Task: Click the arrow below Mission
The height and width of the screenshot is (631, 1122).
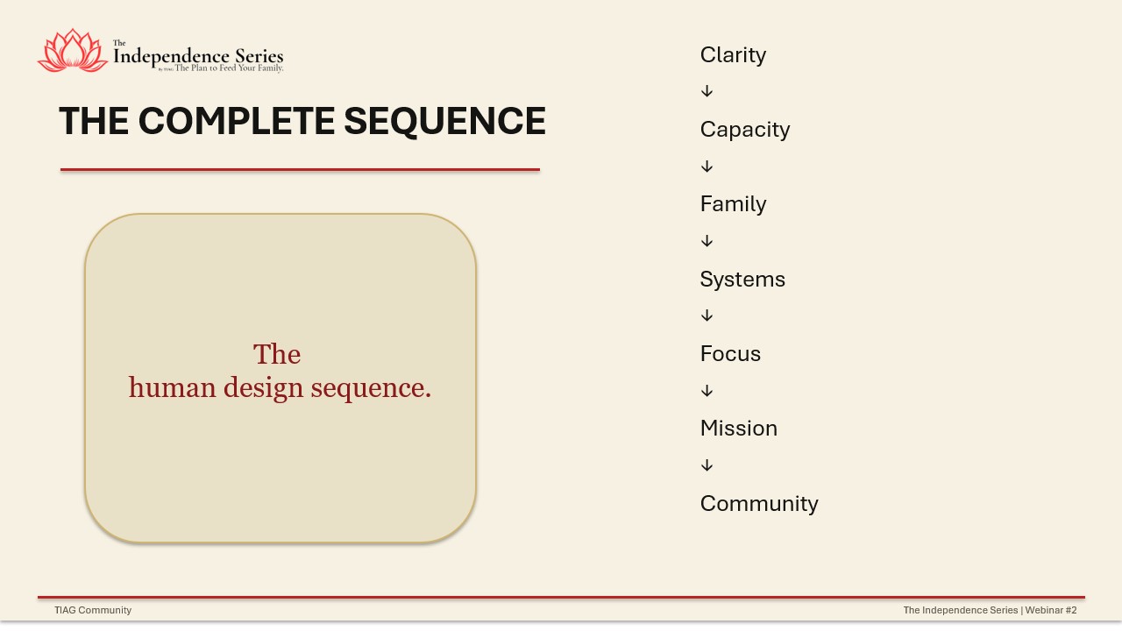Action: click(707, 465)
